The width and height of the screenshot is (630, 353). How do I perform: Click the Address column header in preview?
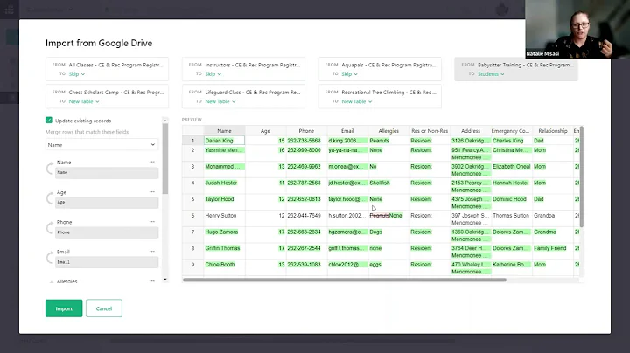tap(471, 131)
